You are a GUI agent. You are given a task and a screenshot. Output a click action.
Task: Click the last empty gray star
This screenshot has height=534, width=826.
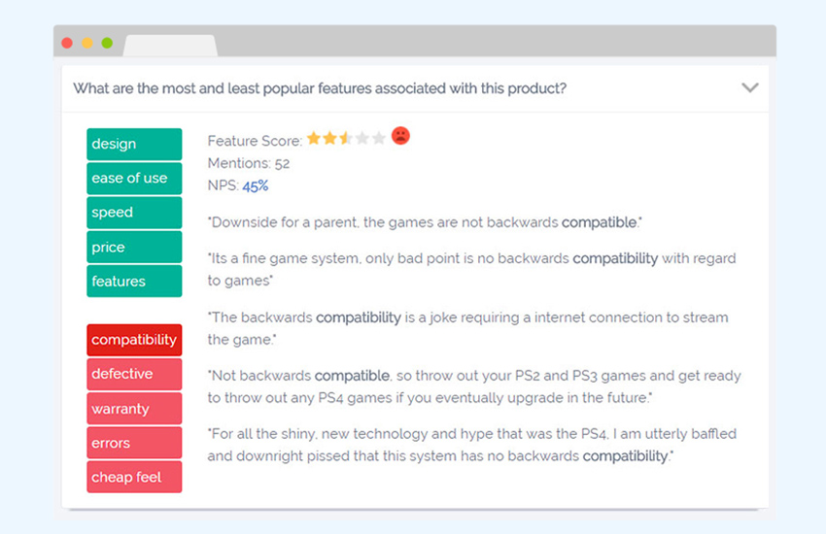379,139
